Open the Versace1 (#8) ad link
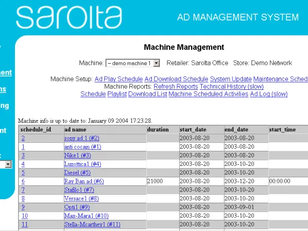The height and width of the screenshot is (231, 308). tap(81, 198)
